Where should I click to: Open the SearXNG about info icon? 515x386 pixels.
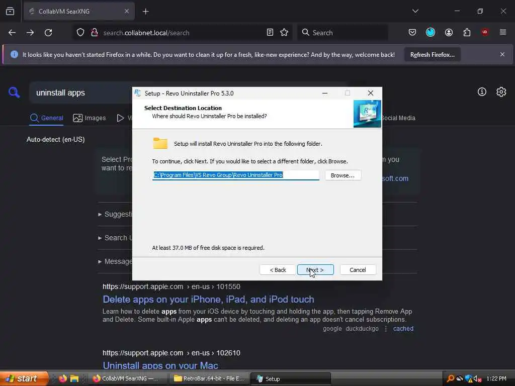pyautogui.click(x=482, y=92)
